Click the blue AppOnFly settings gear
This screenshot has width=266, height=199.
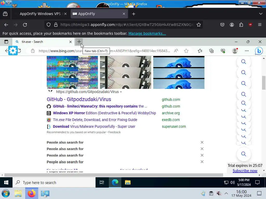point(13,51)
